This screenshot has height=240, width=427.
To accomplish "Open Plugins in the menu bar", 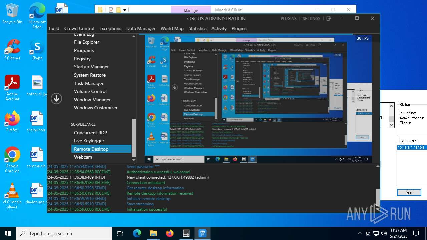I will click(239, 28).
